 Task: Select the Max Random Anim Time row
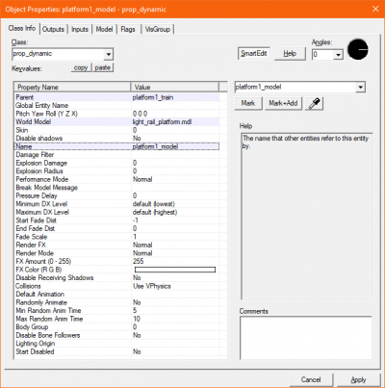coord(117,319)
